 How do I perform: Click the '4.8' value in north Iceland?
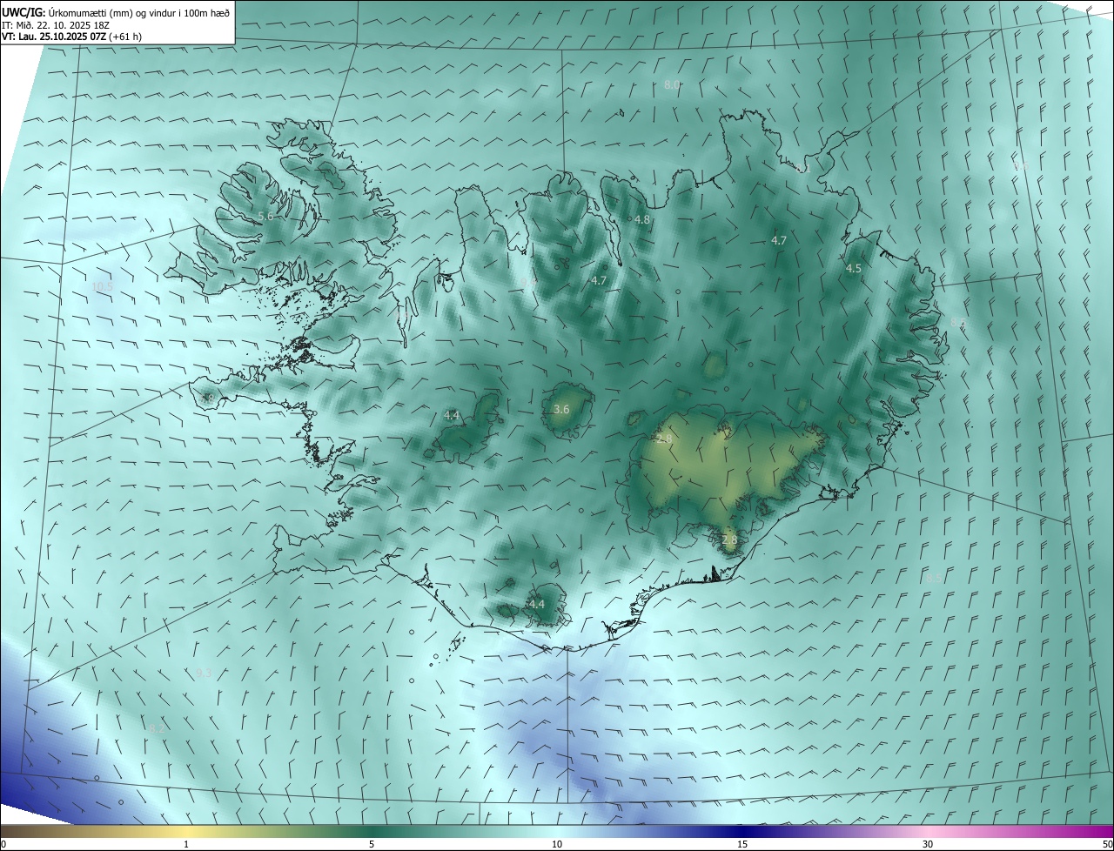(x=642, y=220)
